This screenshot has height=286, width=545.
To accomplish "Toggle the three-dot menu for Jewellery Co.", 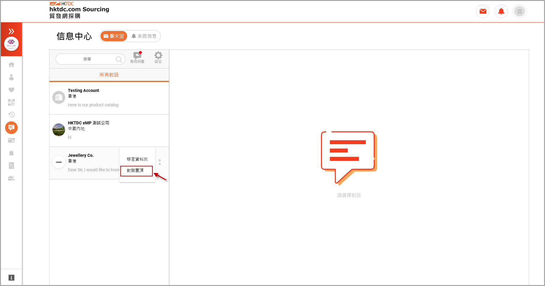I will pos(160,162).
